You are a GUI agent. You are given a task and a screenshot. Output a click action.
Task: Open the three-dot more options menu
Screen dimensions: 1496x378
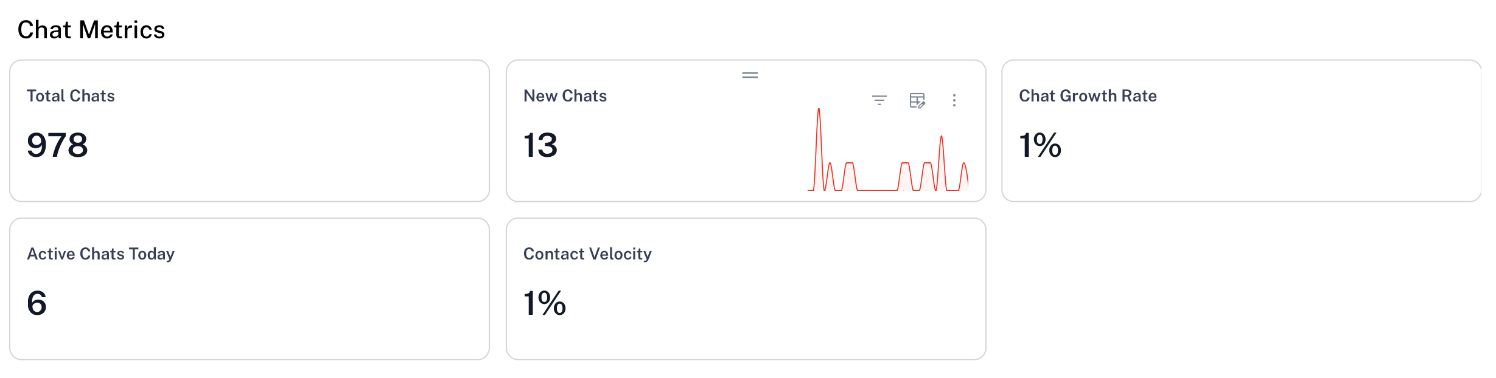954,100
